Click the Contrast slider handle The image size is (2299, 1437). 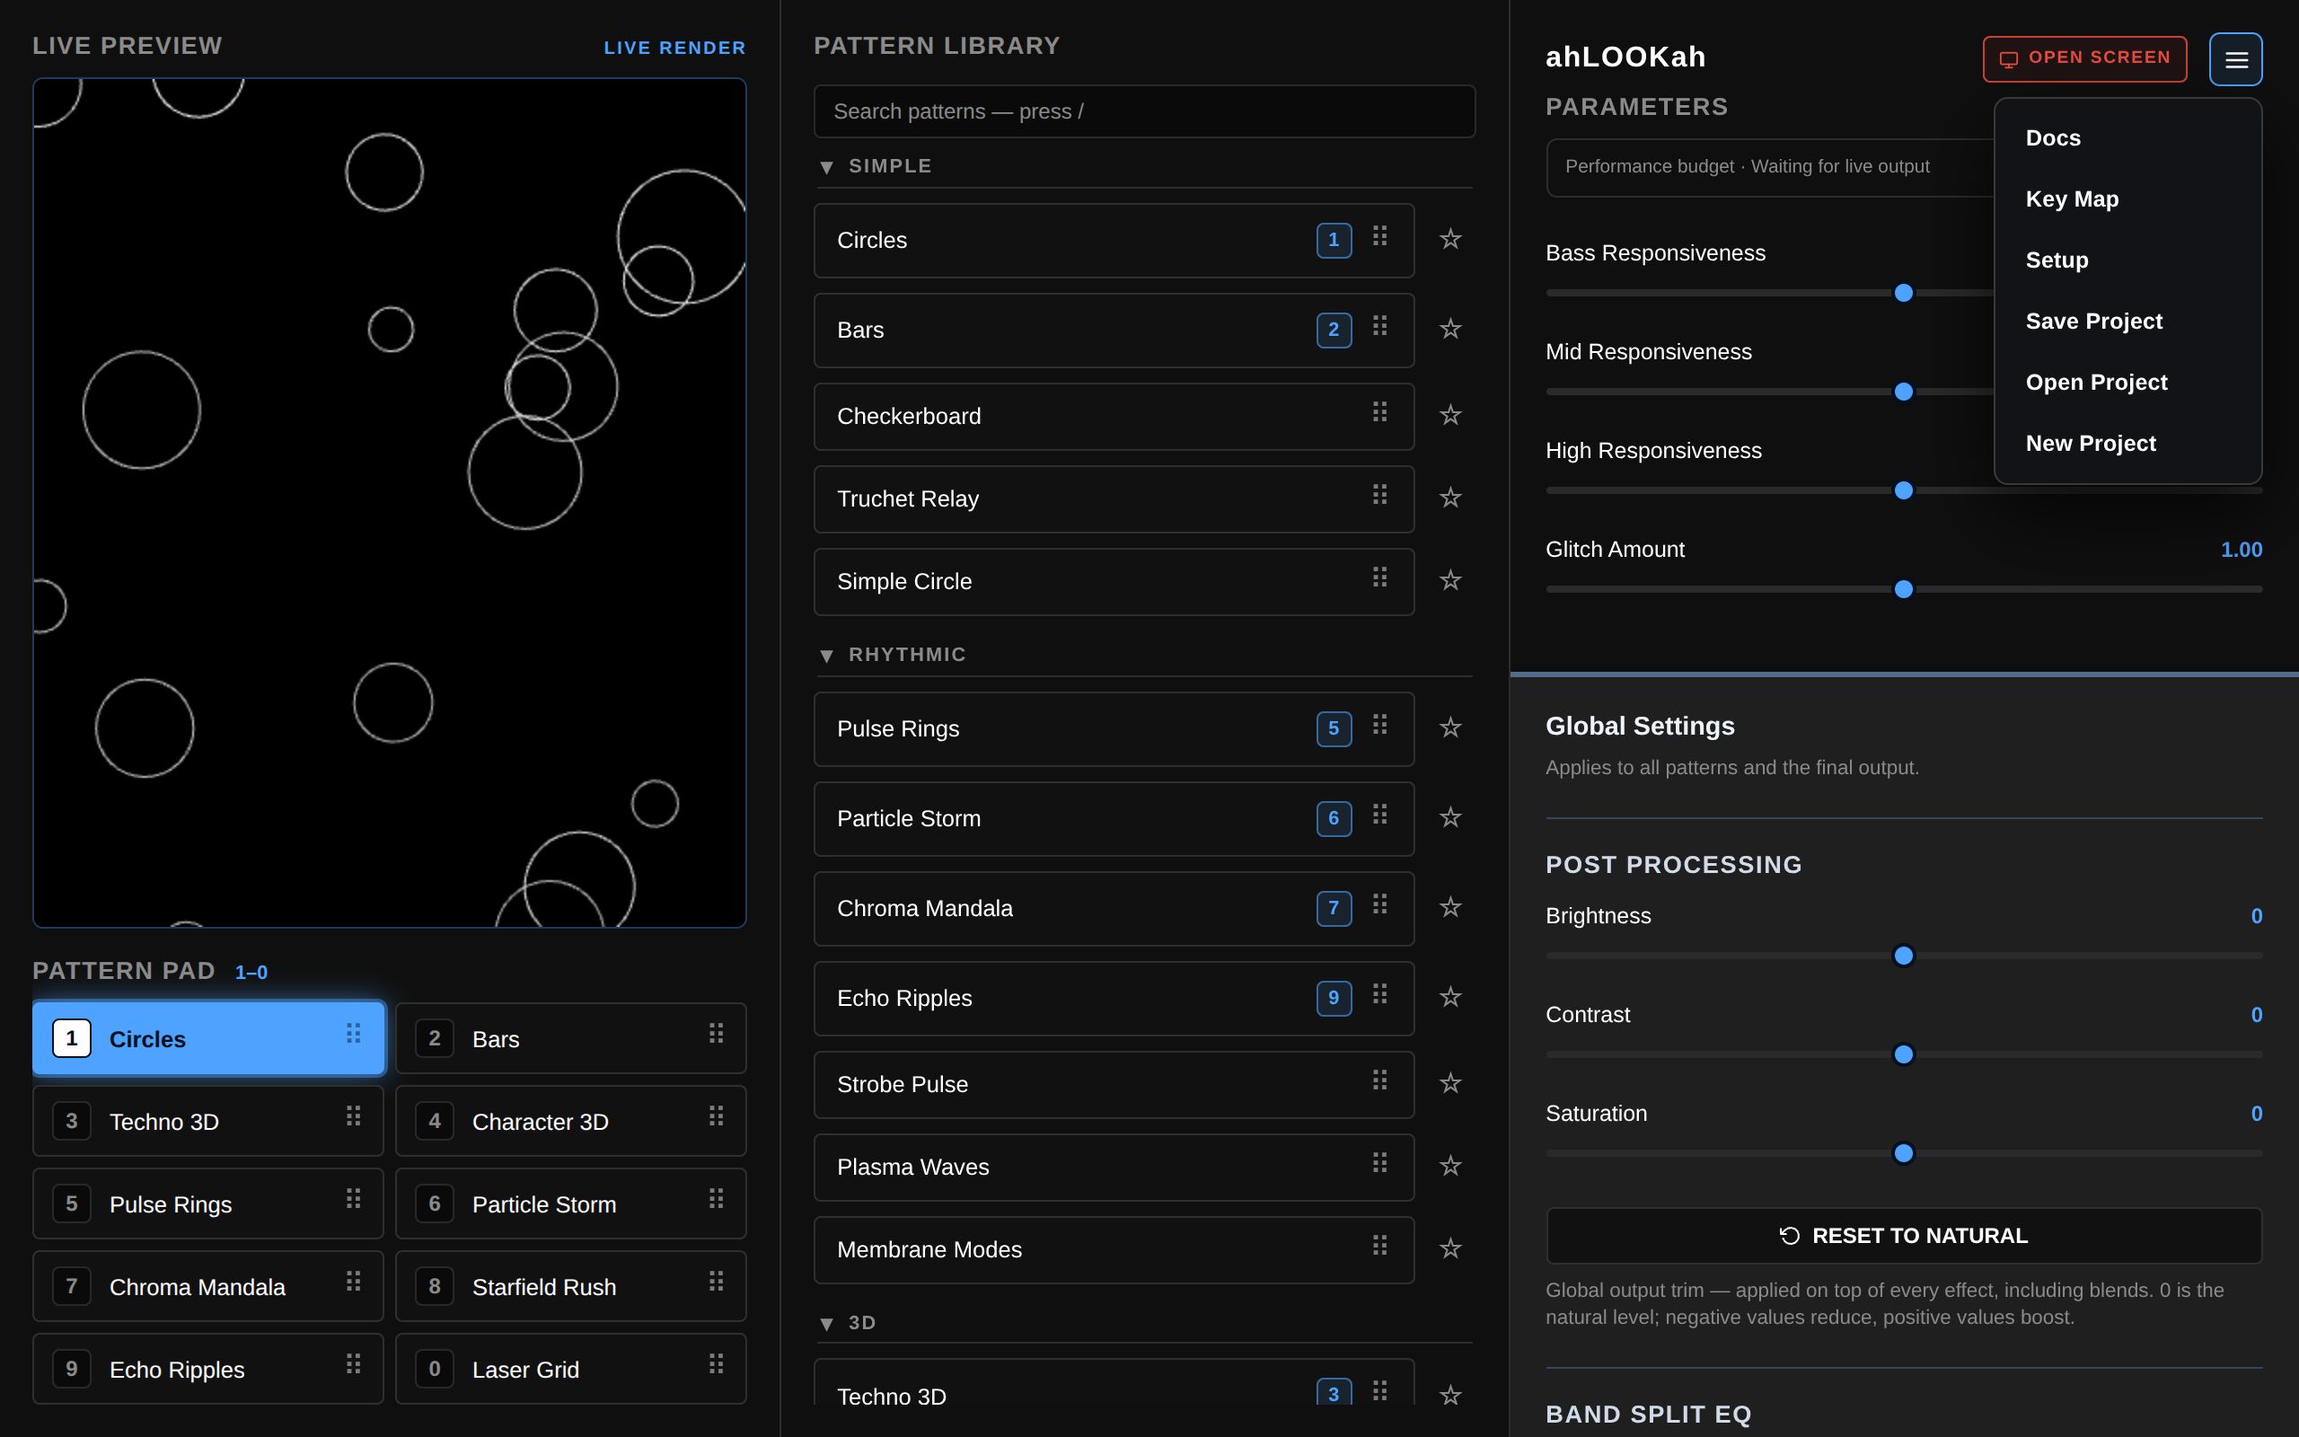pyautogui.click(x=1903, y=1054)
